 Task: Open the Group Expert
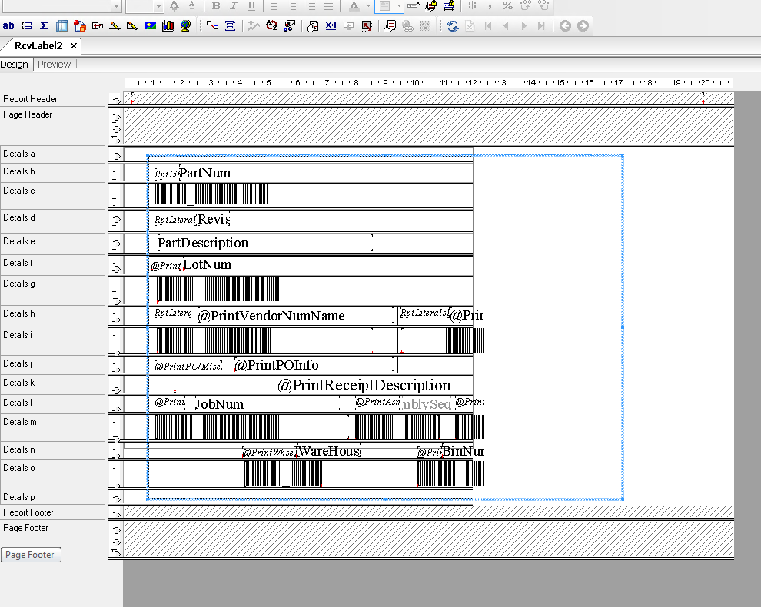pos(230,25)
